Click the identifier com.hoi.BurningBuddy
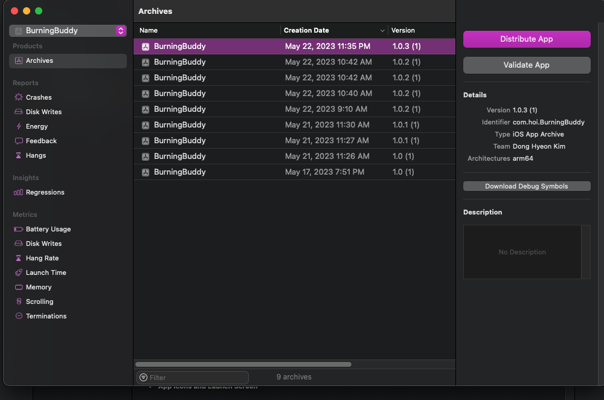Image resolution: width=604 pixels, height=400 pixels. tap(548, 122)
